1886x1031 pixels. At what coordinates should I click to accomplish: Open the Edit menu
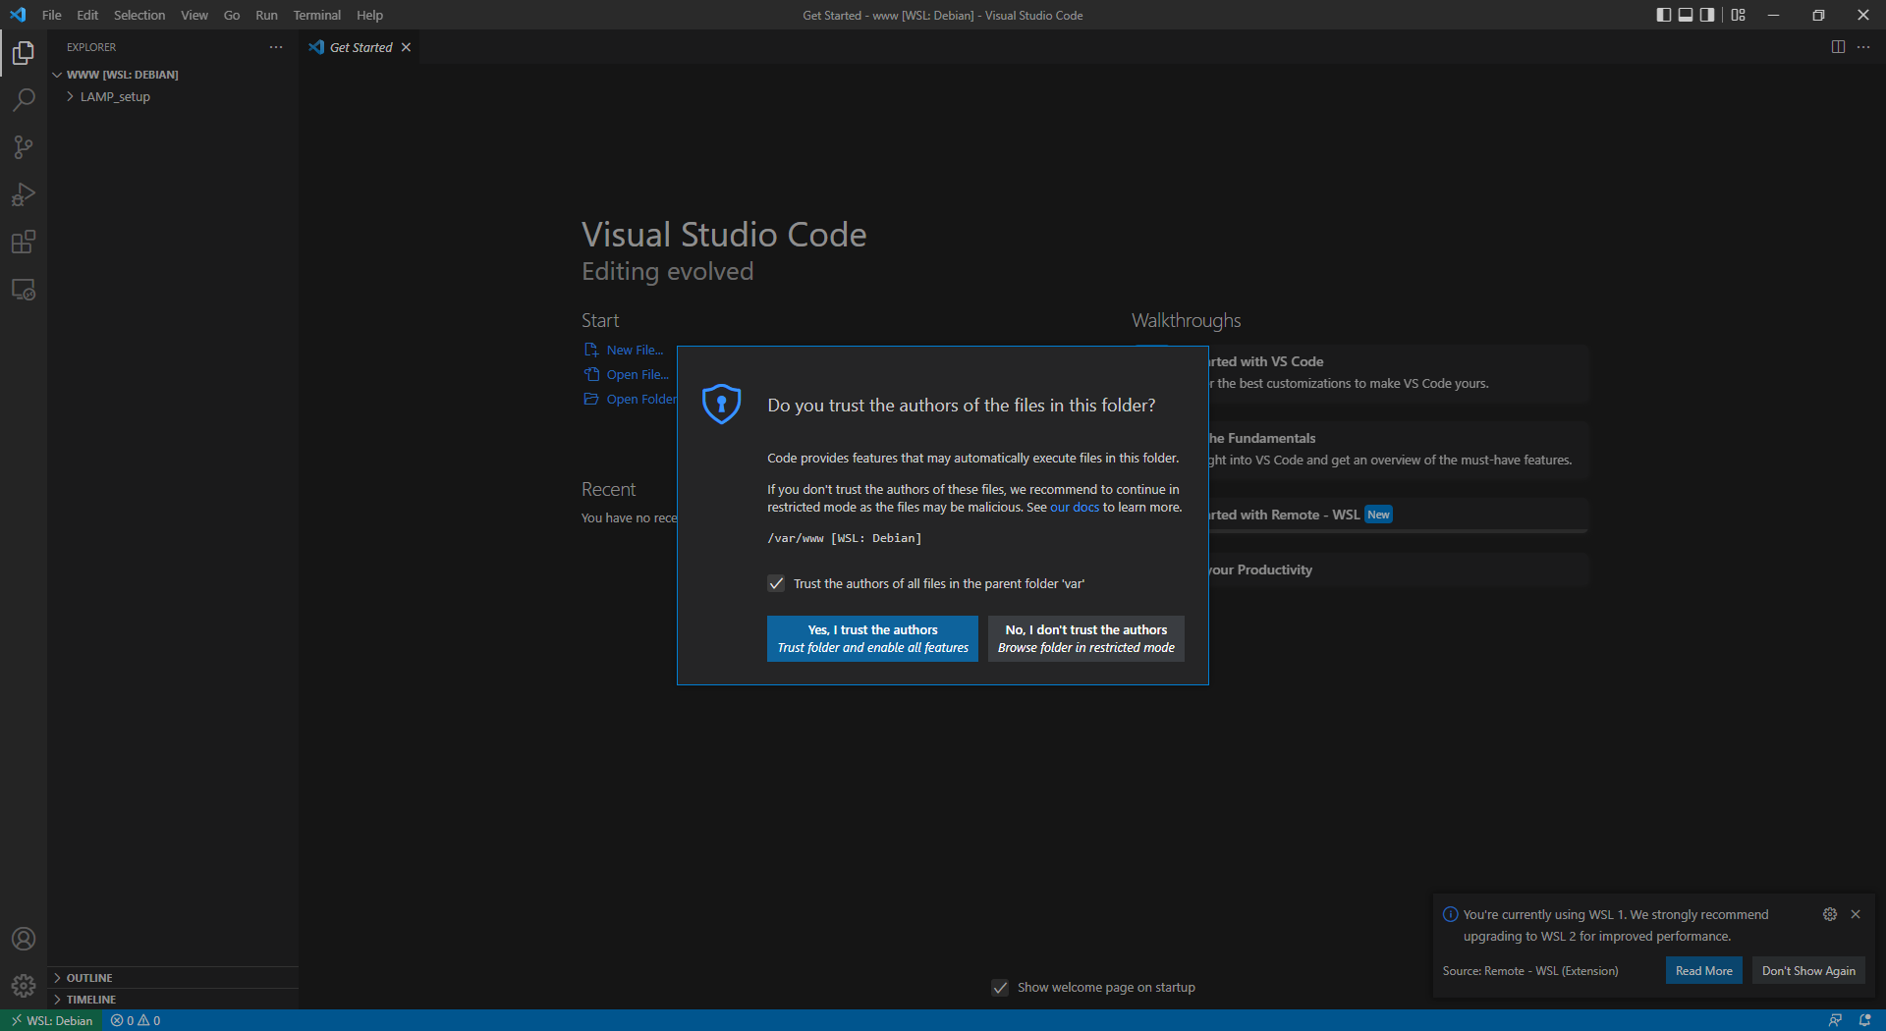point(87,15)
